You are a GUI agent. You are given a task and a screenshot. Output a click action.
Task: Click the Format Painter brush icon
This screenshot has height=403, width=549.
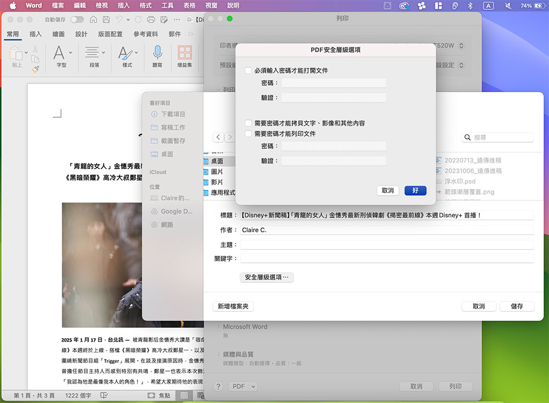pyautogui.click(x=35, y=69)
